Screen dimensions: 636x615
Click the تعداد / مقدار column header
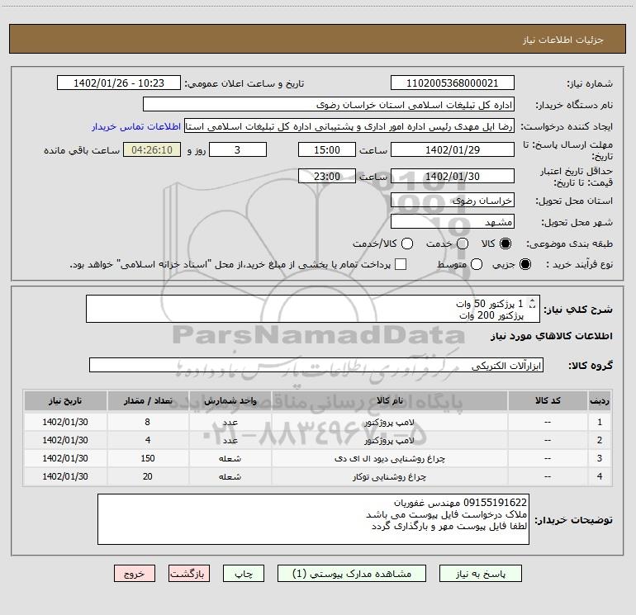[x=148, y=400]
